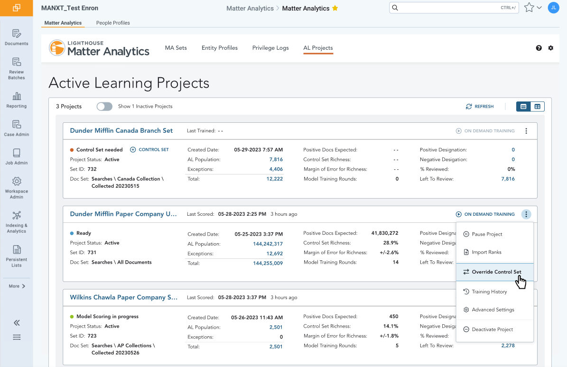The image size is (567, 367).
Task: Click greyed On Demand Training for Canada Branch
Action: (x=485, y=131)
